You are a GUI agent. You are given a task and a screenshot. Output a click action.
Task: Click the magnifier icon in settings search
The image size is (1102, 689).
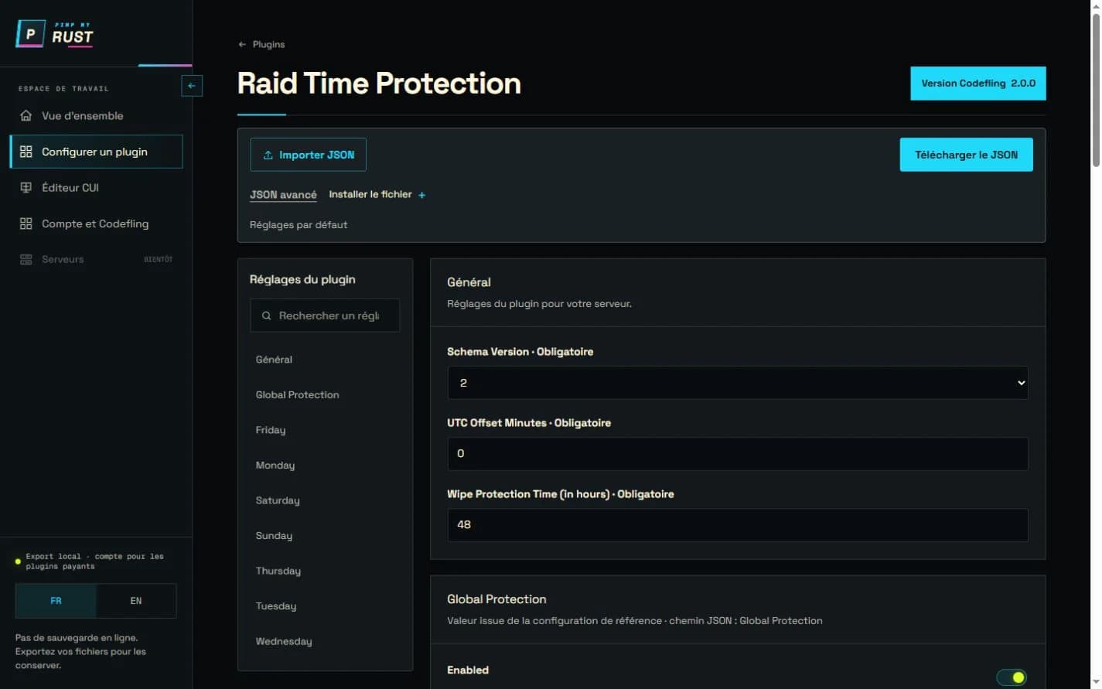pyautogui.click(x=266, y=316)
